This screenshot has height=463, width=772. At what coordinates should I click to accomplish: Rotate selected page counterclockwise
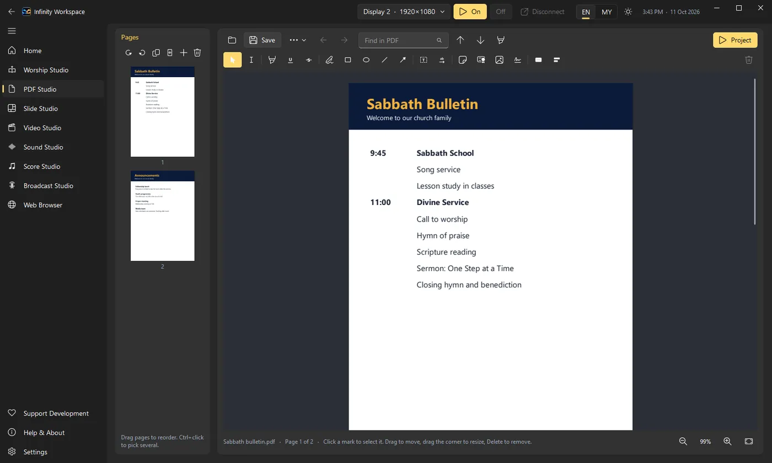pyautogui.click(x=142, y=53)
